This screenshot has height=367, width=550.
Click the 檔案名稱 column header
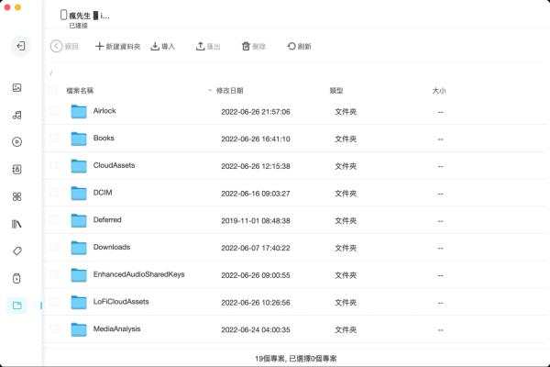point(80,91)
